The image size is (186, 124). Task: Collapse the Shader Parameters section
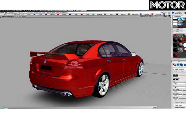(174, 69)
